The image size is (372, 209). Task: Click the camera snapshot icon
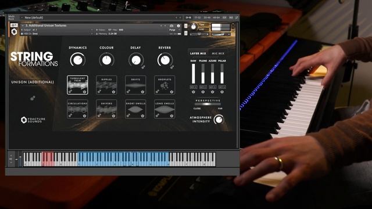pyautogui.click(x=171, y=26)
